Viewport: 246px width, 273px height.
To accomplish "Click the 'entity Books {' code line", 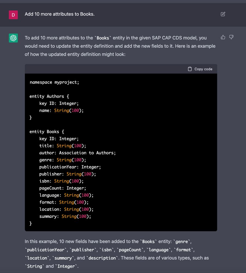I will 47,132.
